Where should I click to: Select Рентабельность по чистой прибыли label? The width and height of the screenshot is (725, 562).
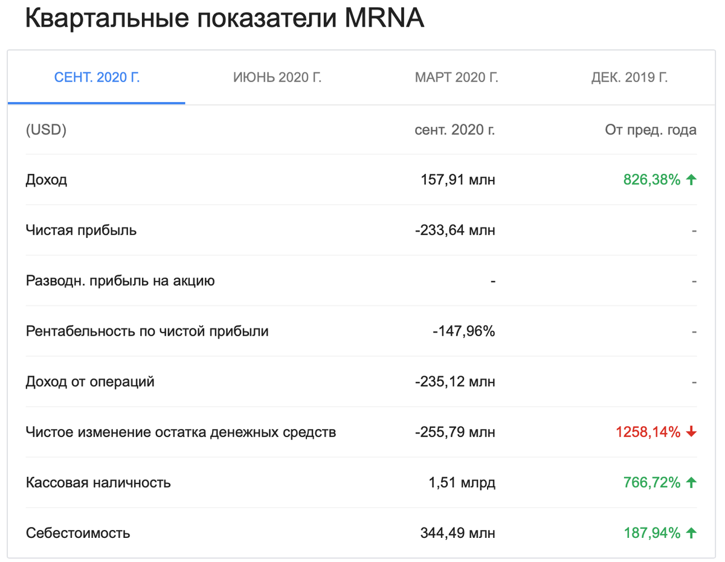(147, 331)
